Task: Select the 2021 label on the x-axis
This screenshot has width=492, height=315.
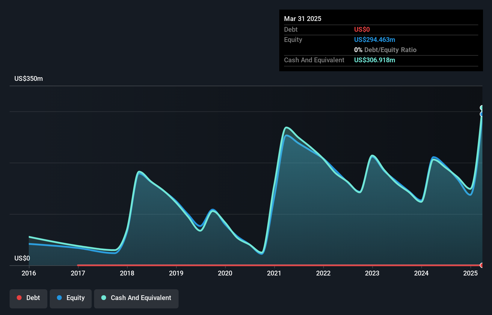Action: 274,273
